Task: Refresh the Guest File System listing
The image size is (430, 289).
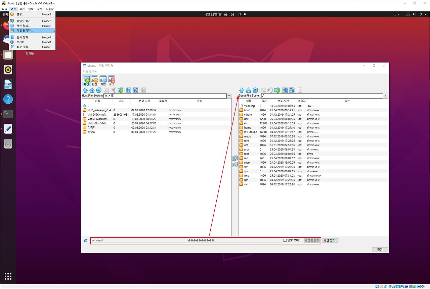Action: [x=255, y=90]
